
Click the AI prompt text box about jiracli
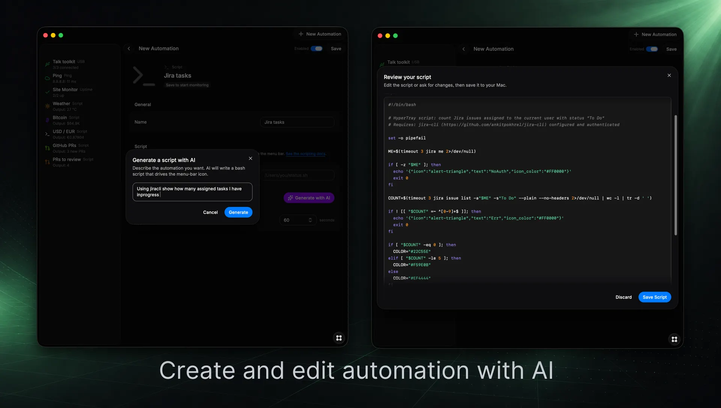(x=192, y=192)
